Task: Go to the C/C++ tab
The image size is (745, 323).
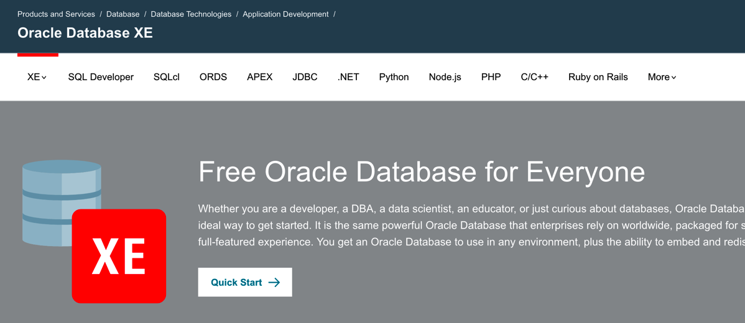Action: tap(535, 77)
